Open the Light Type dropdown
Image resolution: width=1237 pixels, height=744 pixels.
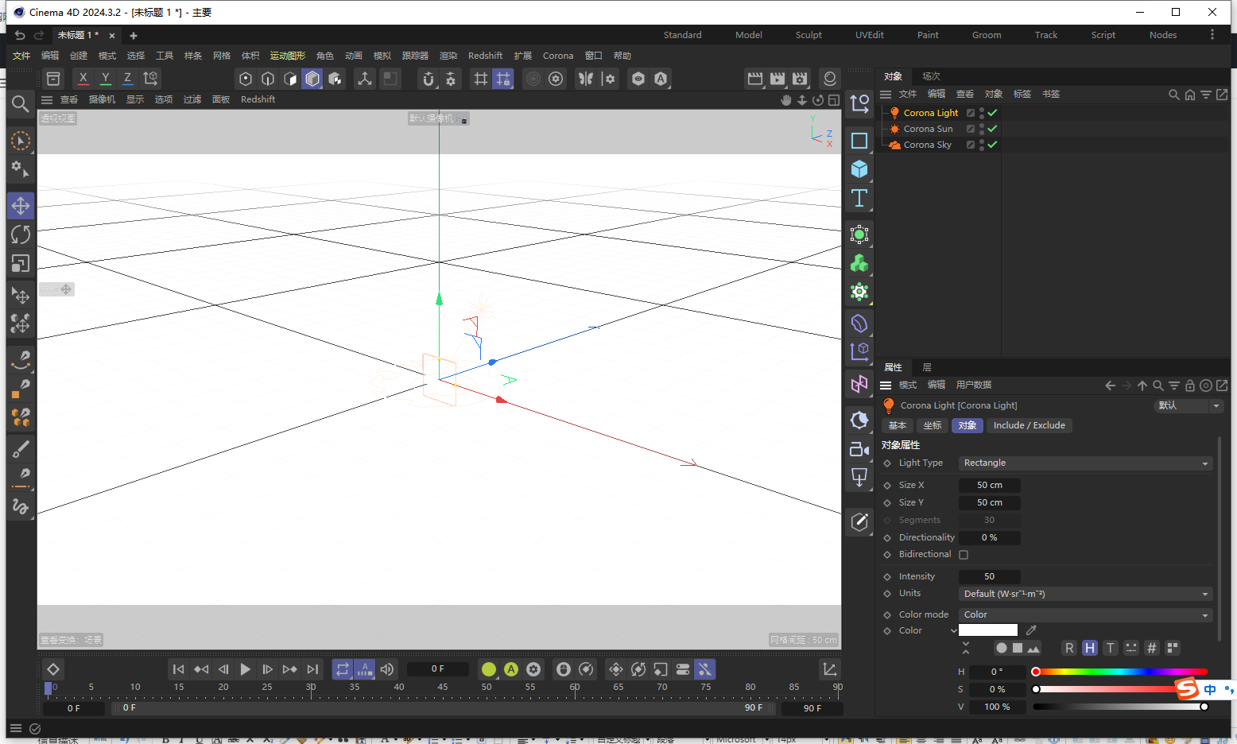click(x=1086, y=463)
